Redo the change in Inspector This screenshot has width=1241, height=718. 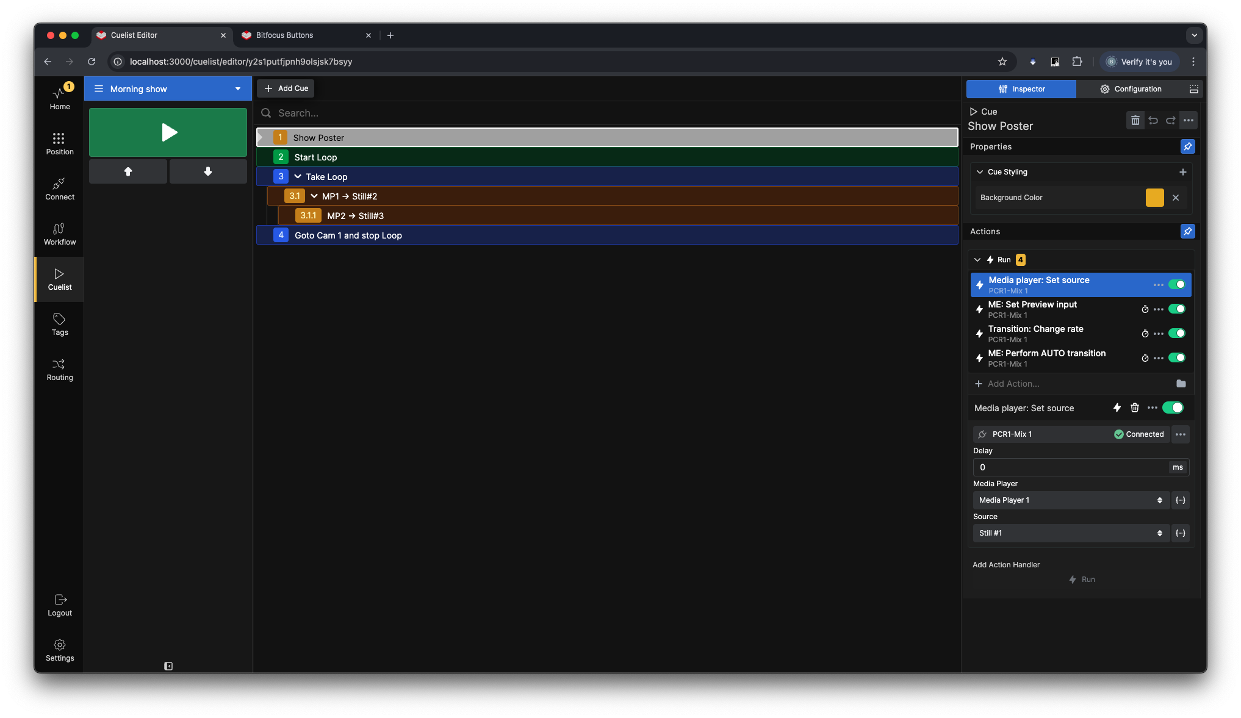click(1170, 120)
